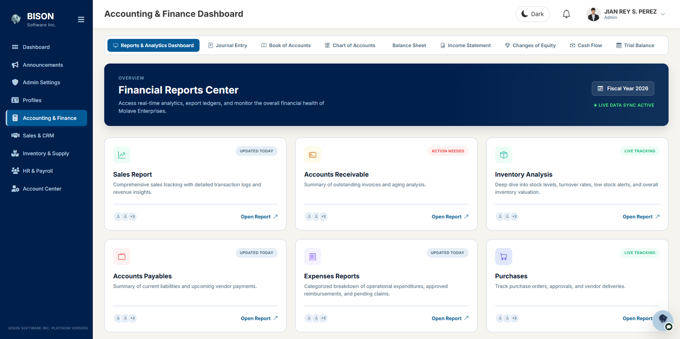Image resolution: width=680 pixels, height=339 pixels.
Task: Click the Purchases card title
Action: pyautogui.click(x=511, y=276)
